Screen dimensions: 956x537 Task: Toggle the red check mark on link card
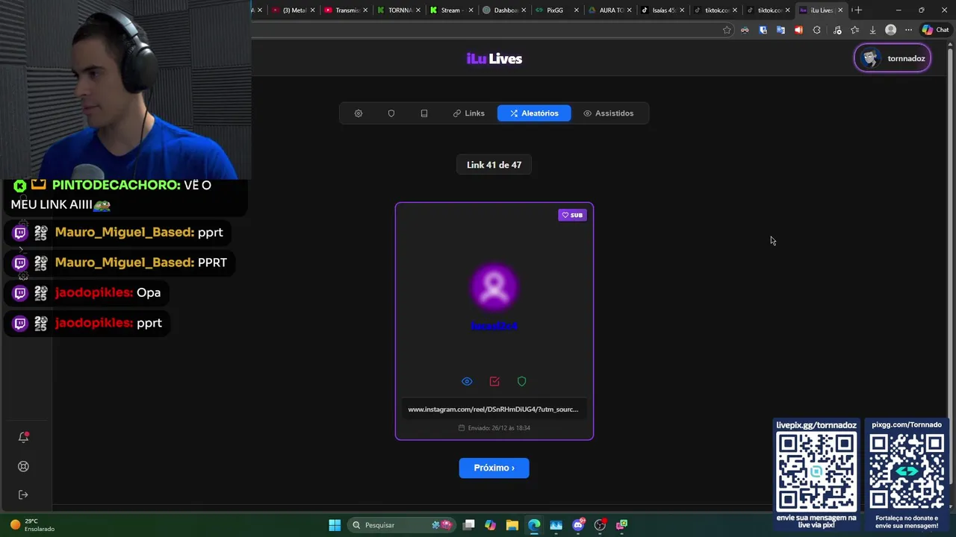click(494, 381)
